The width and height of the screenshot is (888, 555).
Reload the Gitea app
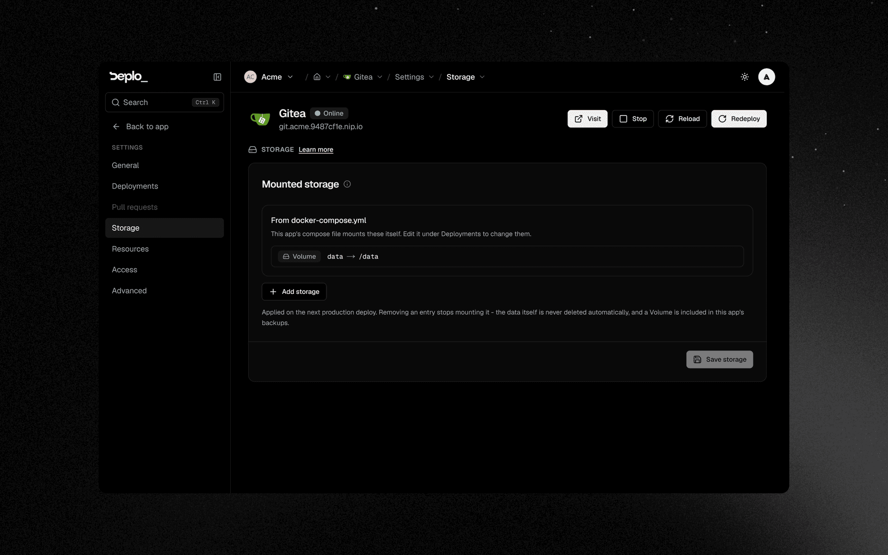click(x=682, y=119)
